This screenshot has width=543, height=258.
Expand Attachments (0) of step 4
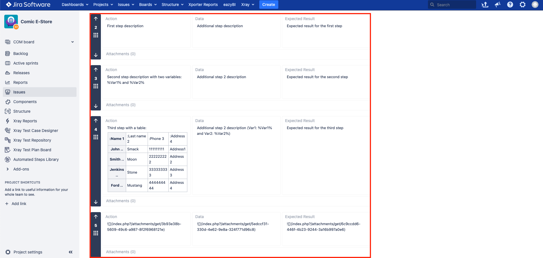121,201
